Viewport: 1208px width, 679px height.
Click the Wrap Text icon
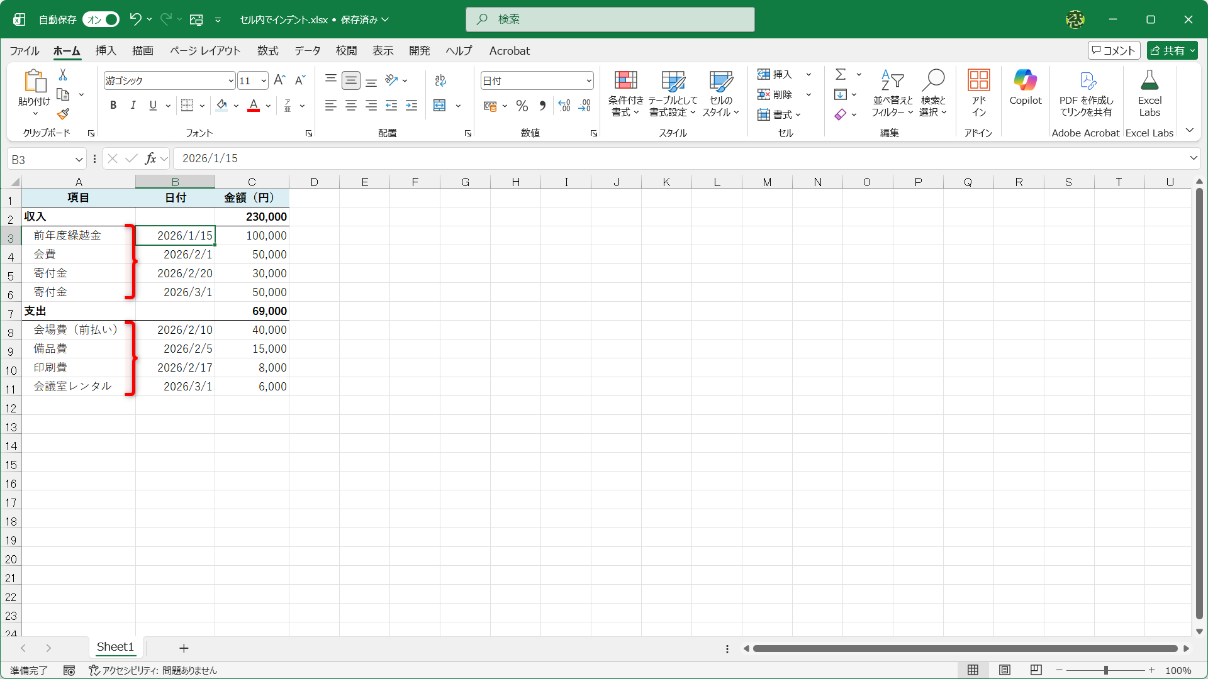(440, 80)
